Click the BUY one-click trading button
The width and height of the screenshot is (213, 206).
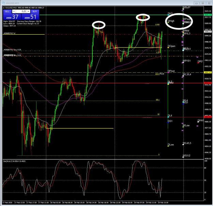[35, 11]
